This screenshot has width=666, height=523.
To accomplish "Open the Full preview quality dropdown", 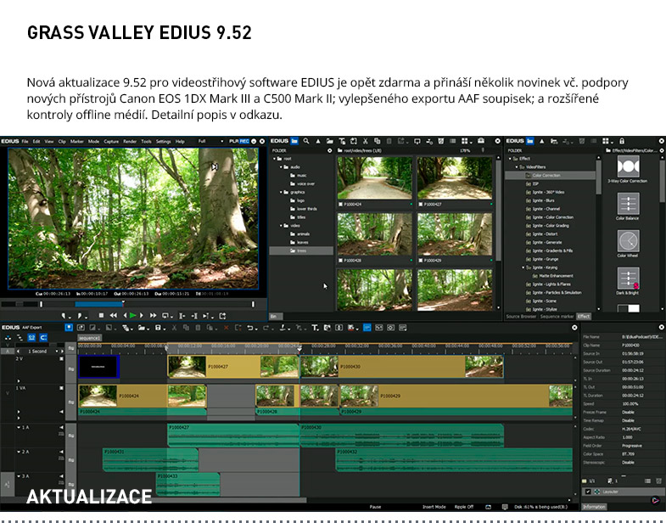I will tap(211, 141).
